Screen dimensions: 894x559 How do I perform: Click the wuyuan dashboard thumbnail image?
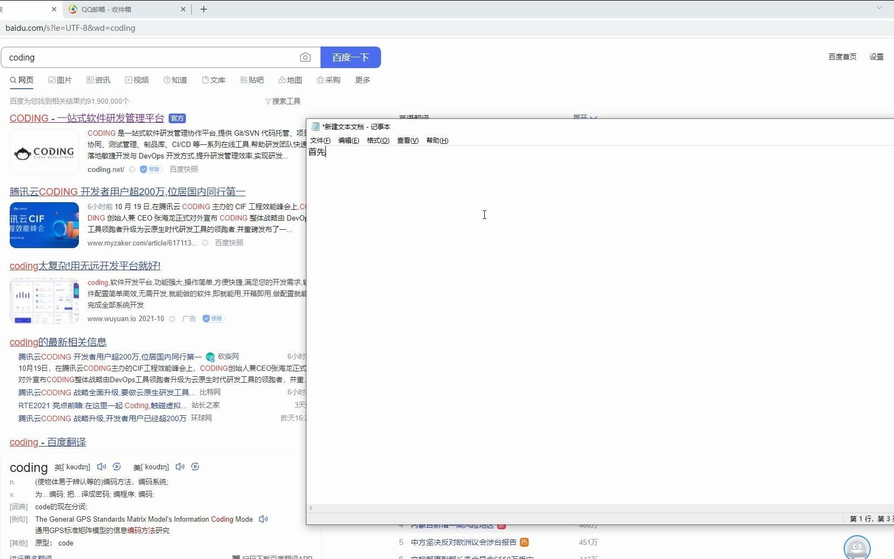(44, 301)
